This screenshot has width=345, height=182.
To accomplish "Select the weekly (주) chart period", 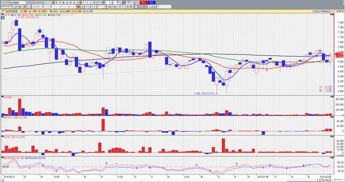I will tap(60, 2).
